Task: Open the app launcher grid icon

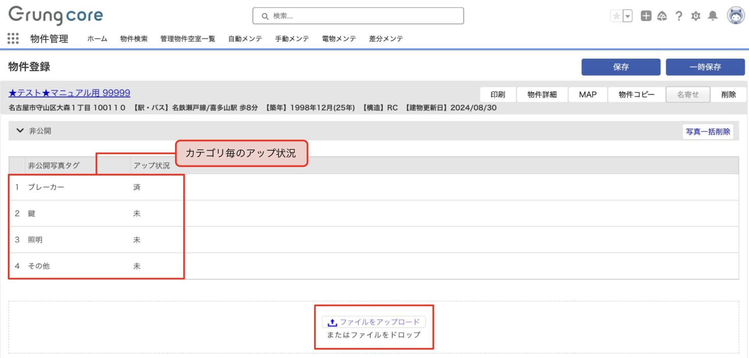Action: [13, 38]
